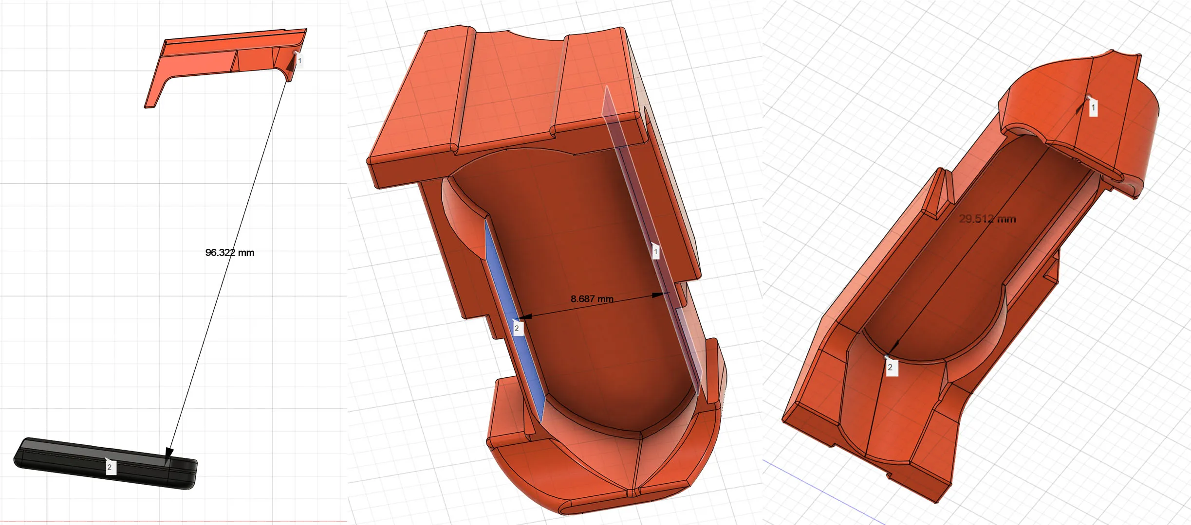Click the 8.687 mm measurement label

point(592,299)
